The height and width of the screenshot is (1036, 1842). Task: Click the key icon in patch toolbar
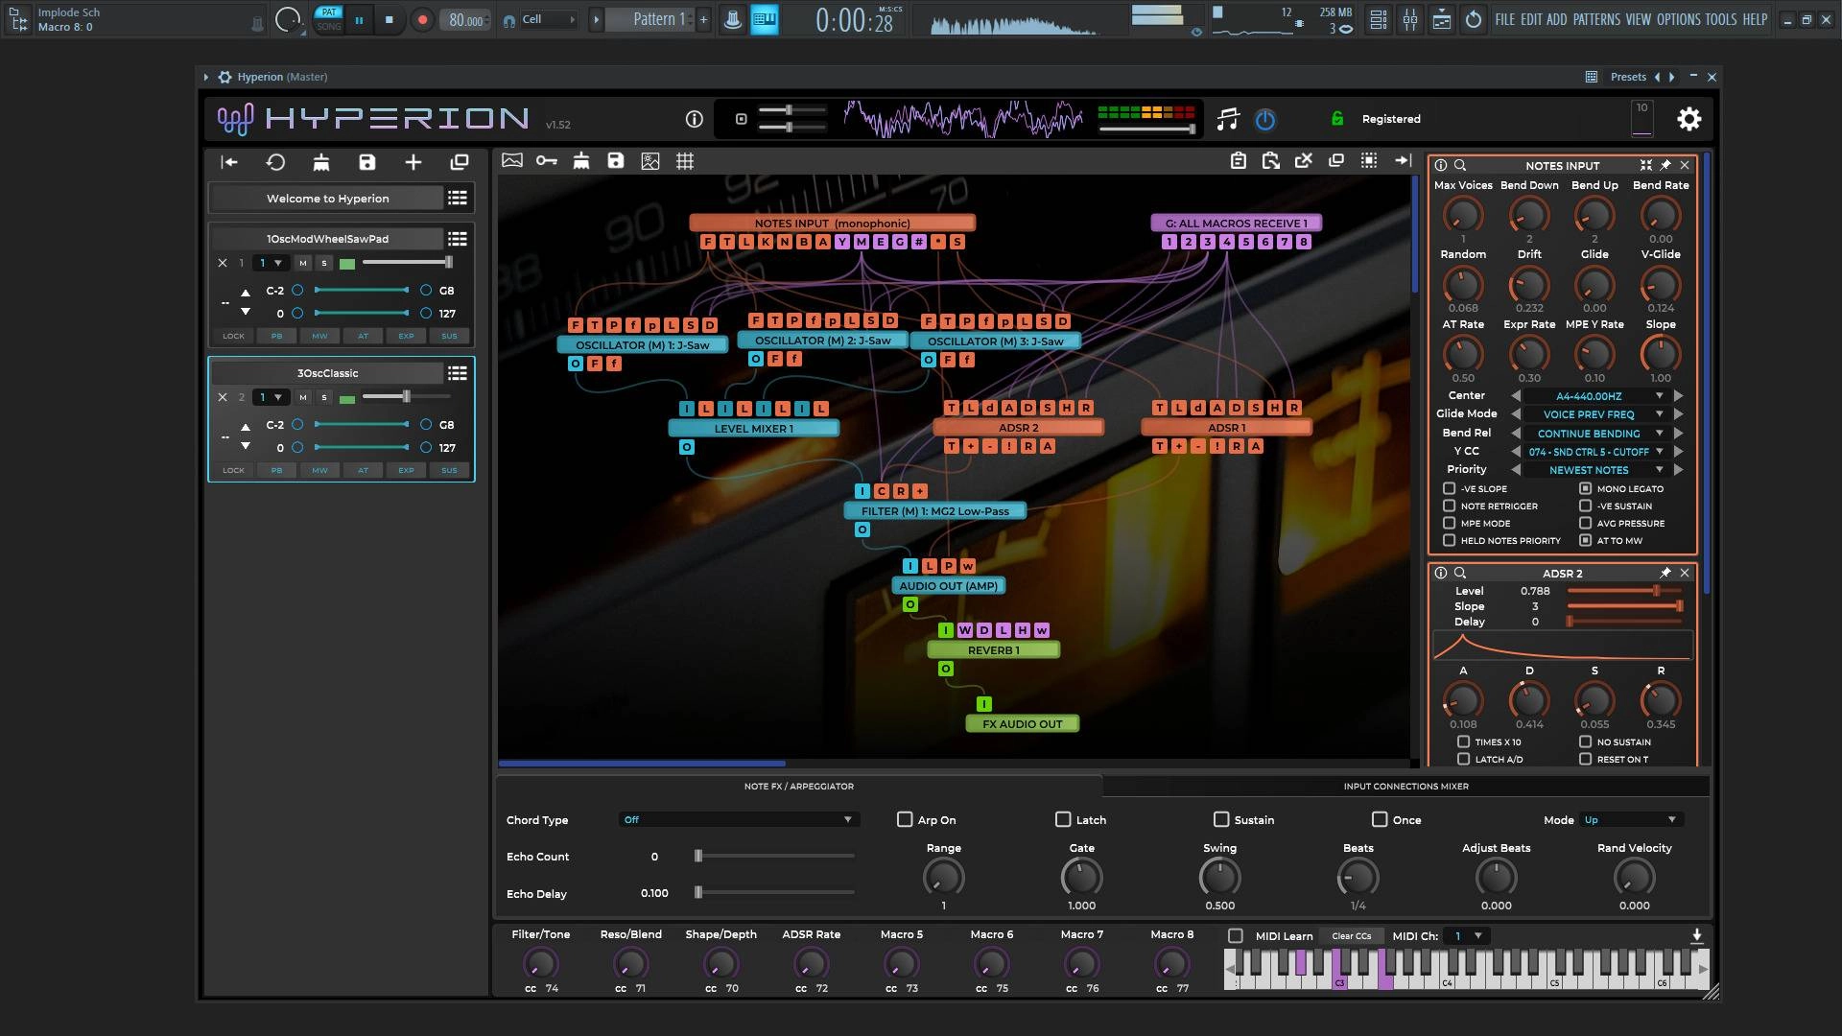(547, 161)
